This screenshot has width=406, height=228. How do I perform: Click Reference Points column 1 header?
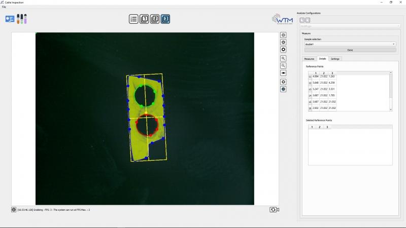(316, 73)
